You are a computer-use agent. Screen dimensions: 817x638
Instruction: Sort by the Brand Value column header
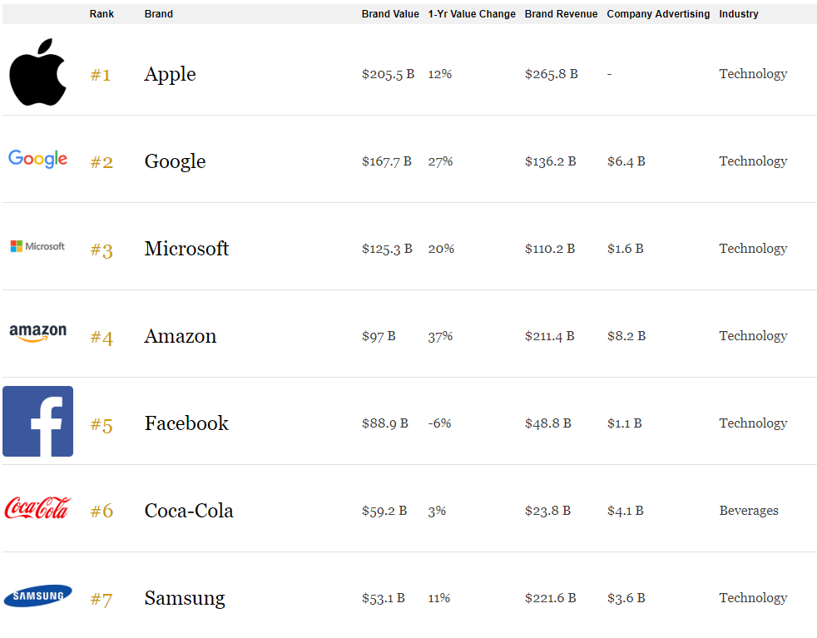pyautogui.click(x=390, y=14)
